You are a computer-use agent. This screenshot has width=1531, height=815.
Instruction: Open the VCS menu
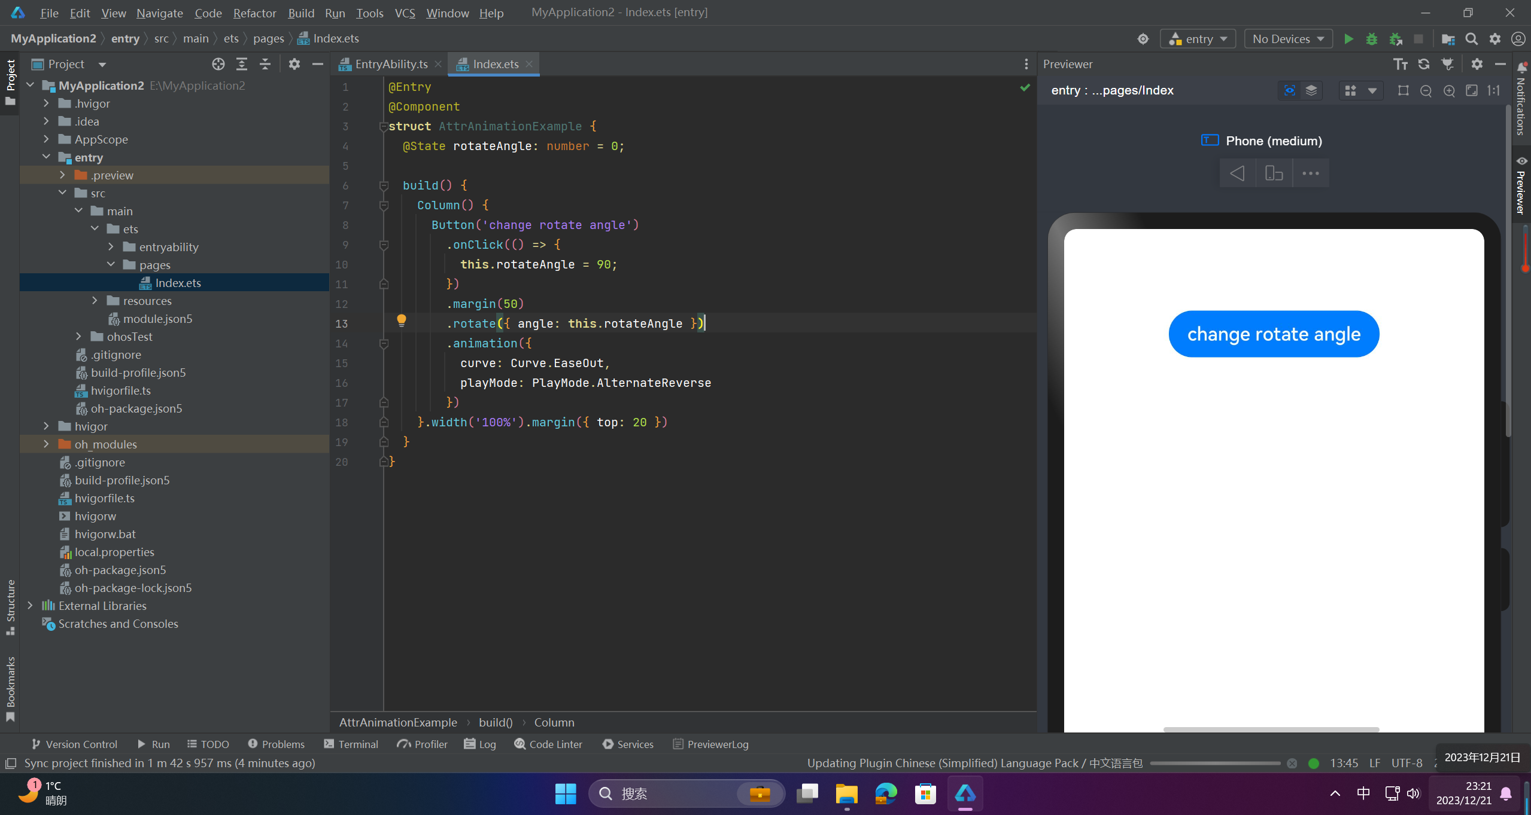pyautogui.click(x=405, y=13)
